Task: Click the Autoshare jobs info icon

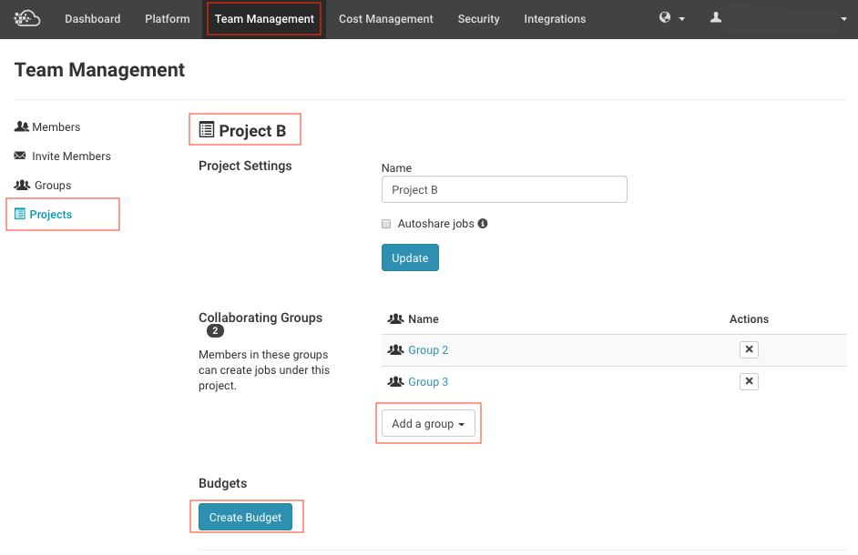Action: [483, 224]
